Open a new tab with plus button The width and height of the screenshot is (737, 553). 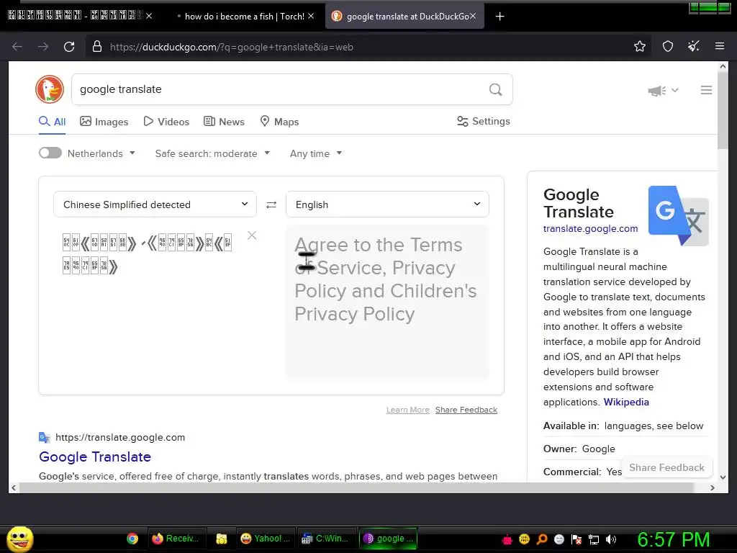pos(499,17)
